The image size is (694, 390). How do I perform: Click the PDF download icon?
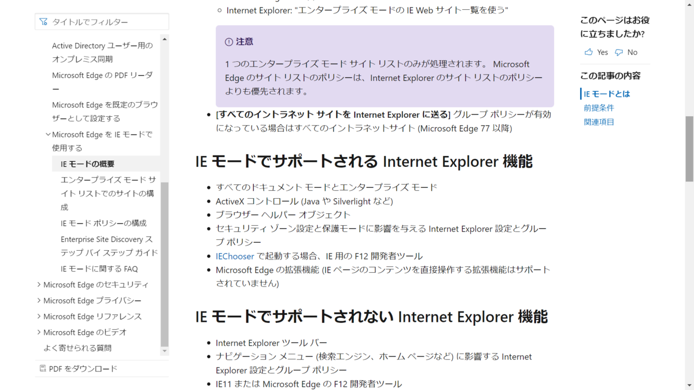pos(42,369)
